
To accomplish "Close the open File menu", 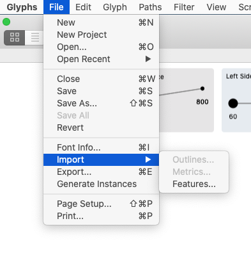I will [56, 7].
